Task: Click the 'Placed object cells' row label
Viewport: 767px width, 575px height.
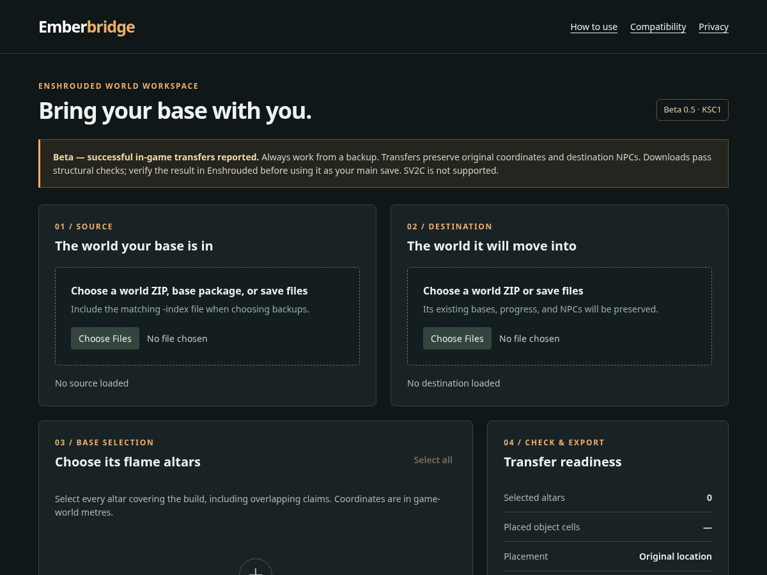Action: coord(542,527)
